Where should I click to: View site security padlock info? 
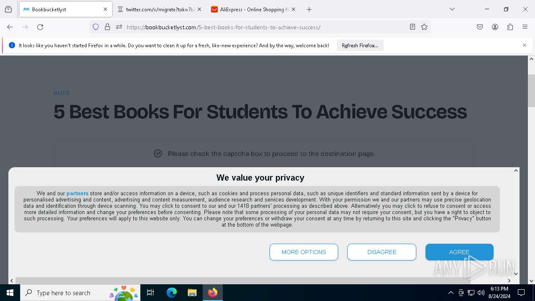point(107,27)
